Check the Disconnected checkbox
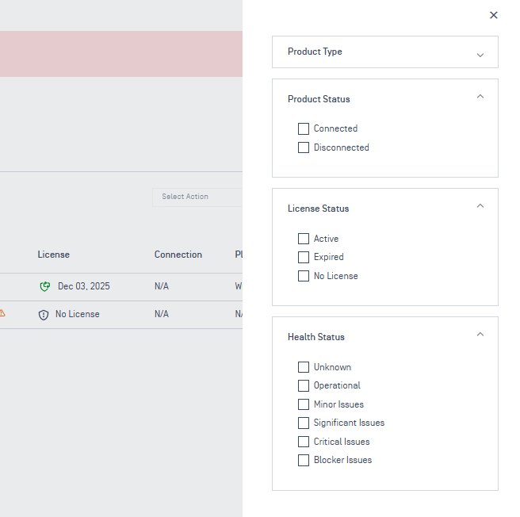Screen dimensions: 520x517 [x=304, y=147]
